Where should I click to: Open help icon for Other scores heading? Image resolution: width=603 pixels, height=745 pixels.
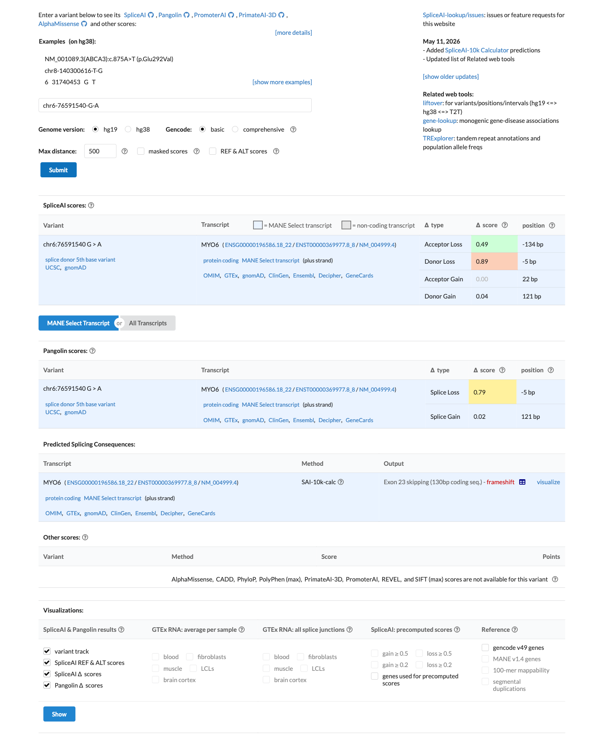coord(85,537)
